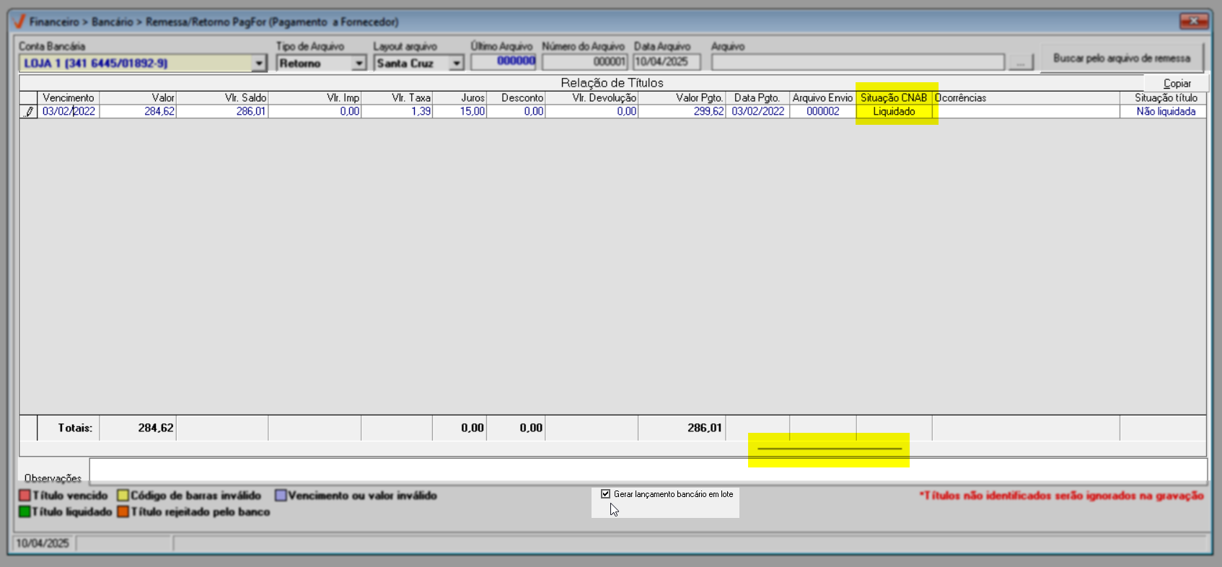The width and height of the screenshot is (1222, 567).
Task: Click the yellow Código de barras inválido swatch
Action: (x=123, y=496)
